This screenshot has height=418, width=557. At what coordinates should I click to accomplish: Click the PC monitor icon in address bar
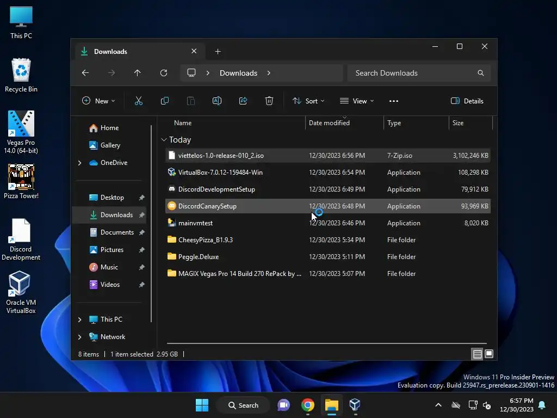pyautogui.click(x=191, y=73)
